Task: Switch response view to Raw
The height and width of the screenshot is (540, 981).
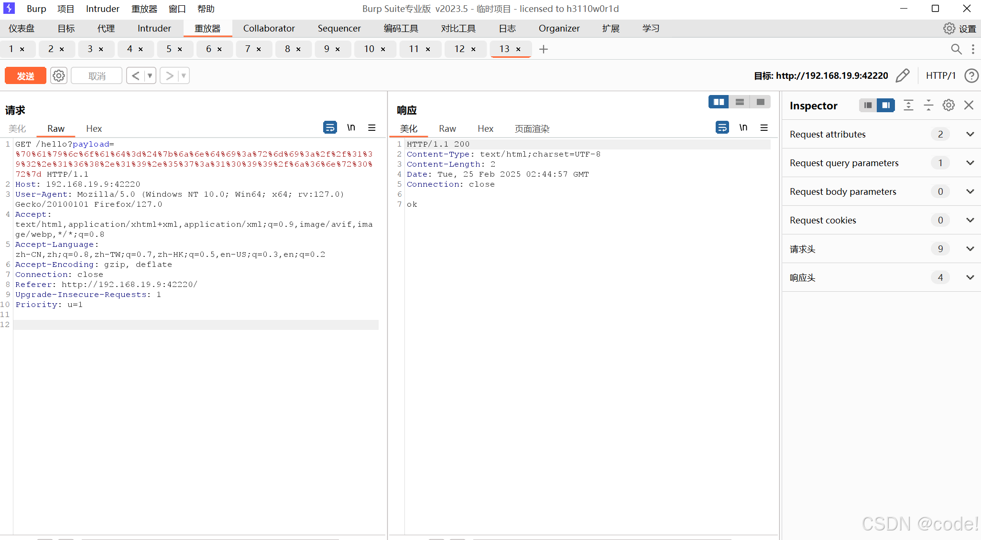Action: [447, 128]
